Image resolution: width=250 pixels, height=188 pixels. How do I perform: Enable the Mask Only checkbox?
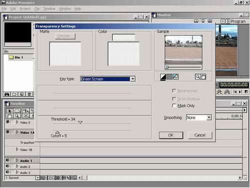click(x=174, y=106)
